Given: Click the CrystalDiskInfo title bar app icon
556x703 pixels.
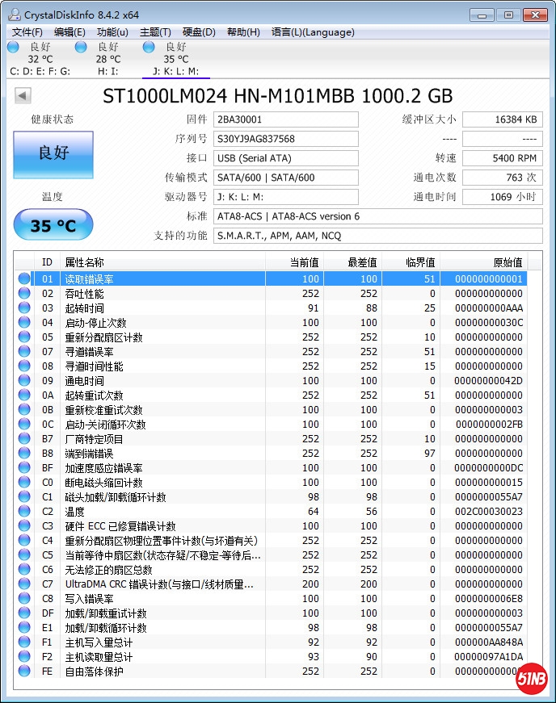Looking at the screenshot, I should pyautogui.click(x=14, y=14).
